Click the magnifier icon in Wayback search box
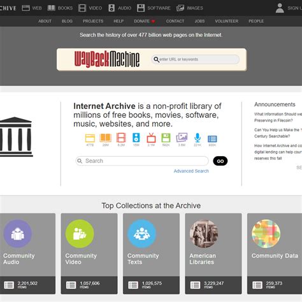Viewport: 302px width, 302px height. click(156, 60)
